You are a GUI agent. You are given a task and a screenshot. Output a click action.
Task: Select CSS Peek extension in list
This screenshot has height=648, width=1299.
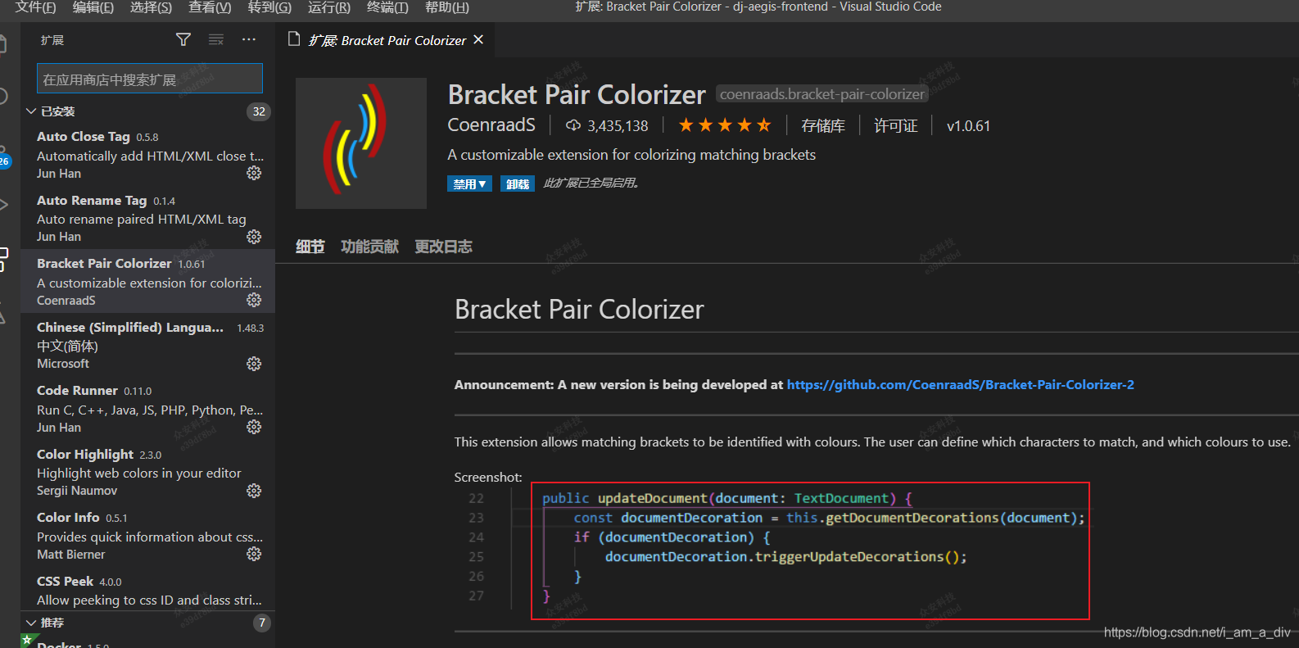(x=147, y=590)
